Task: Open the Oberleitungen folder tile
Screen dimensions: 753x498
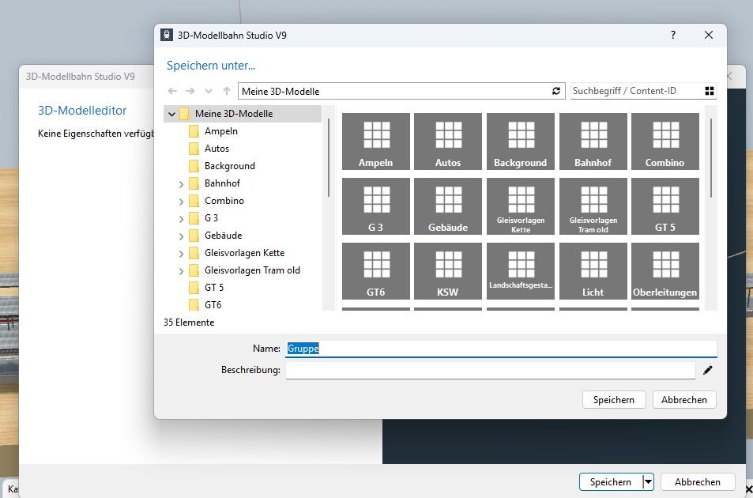Action: (x=665, y=271)
